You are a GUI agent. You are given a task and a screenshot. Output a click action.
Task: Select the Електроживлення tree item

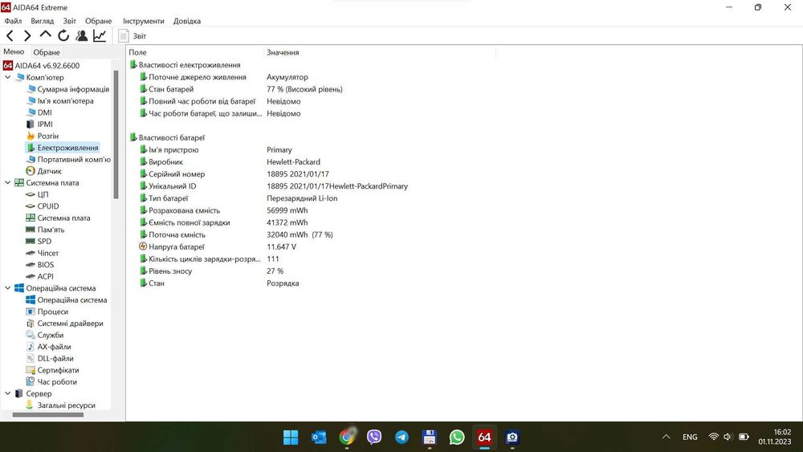pos(63,148)
